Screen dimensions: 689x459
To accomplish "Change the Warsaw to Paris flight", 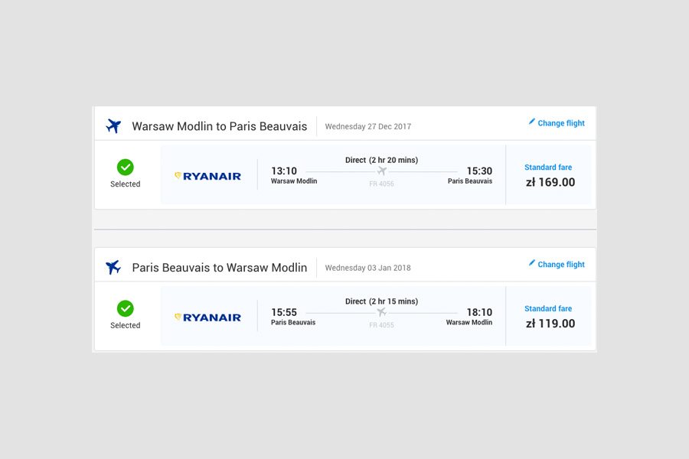I will pyautogui.click(x=560, y=123).
